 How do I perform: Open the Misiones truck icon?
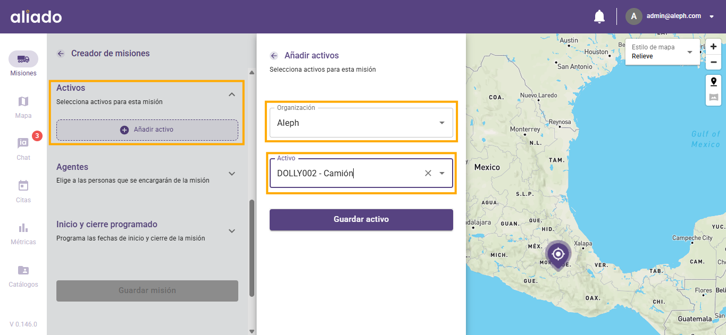click(x=23, y=59)
